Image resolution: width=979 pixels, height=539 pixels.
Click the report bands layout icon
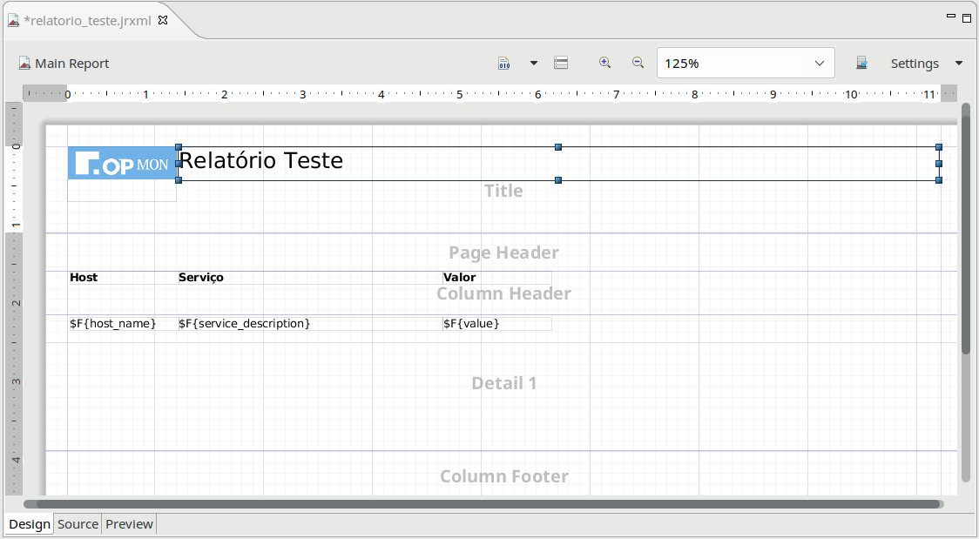[561, 64]
